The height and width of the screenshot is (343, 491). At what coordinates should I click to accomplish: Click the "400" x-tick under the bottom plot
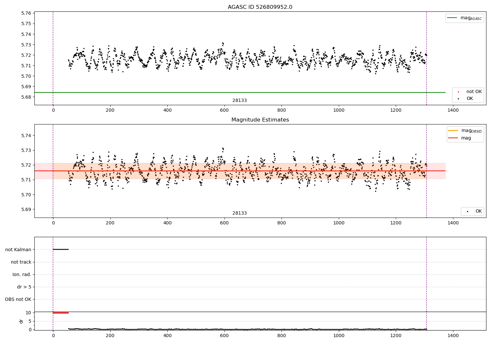167,336
